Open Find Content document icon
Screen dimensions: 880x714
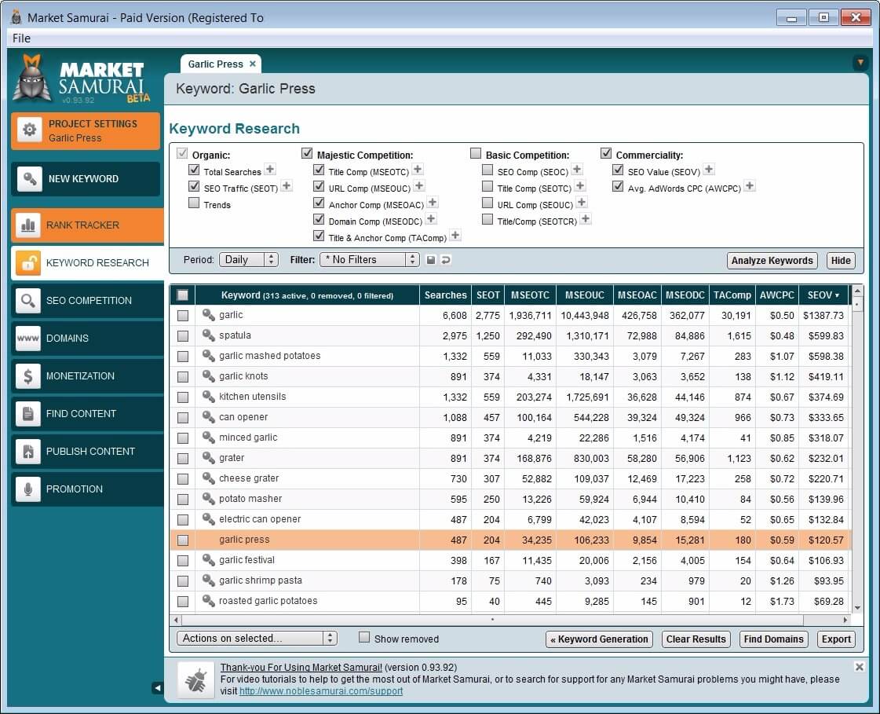pyautogui.click(x=27, y=413)
